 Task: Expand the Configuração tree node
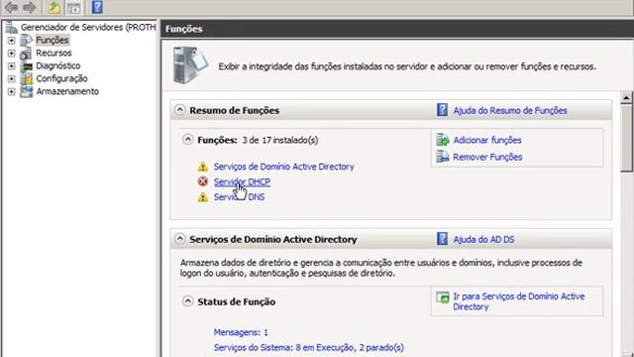[11, 79]
